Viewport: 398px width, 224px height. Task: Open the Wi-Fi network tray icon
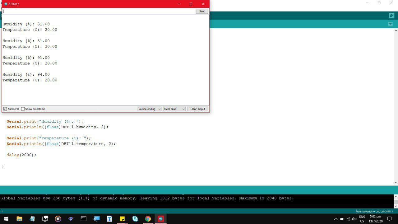[348, 219]
